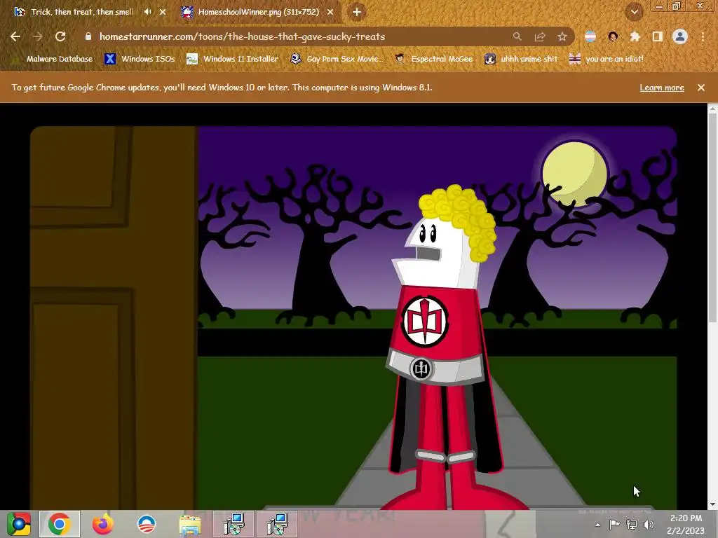The width and height of the screenshot is (718, 538).
Task: Show hidden system tray icons
Action: (597, 524)
